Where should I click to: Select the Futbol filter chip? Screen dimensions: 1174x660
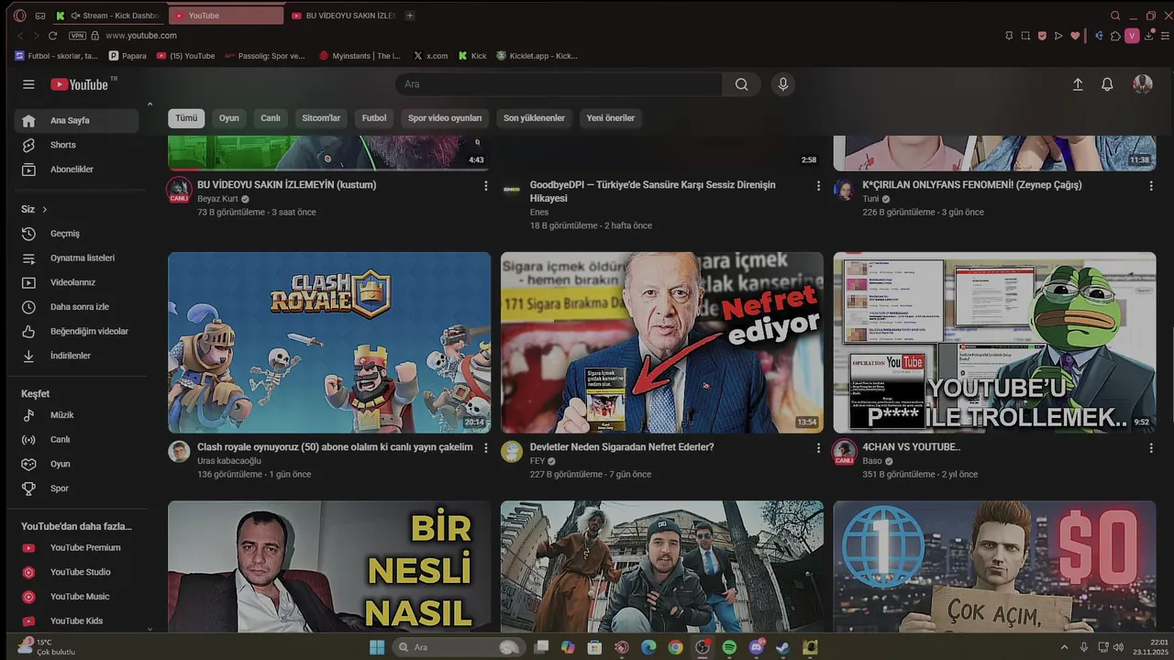[x=374, y=118]
